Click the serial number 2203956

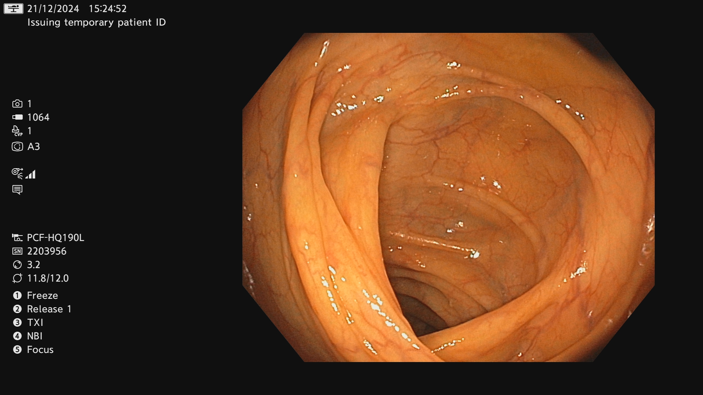tap(47, 251)
